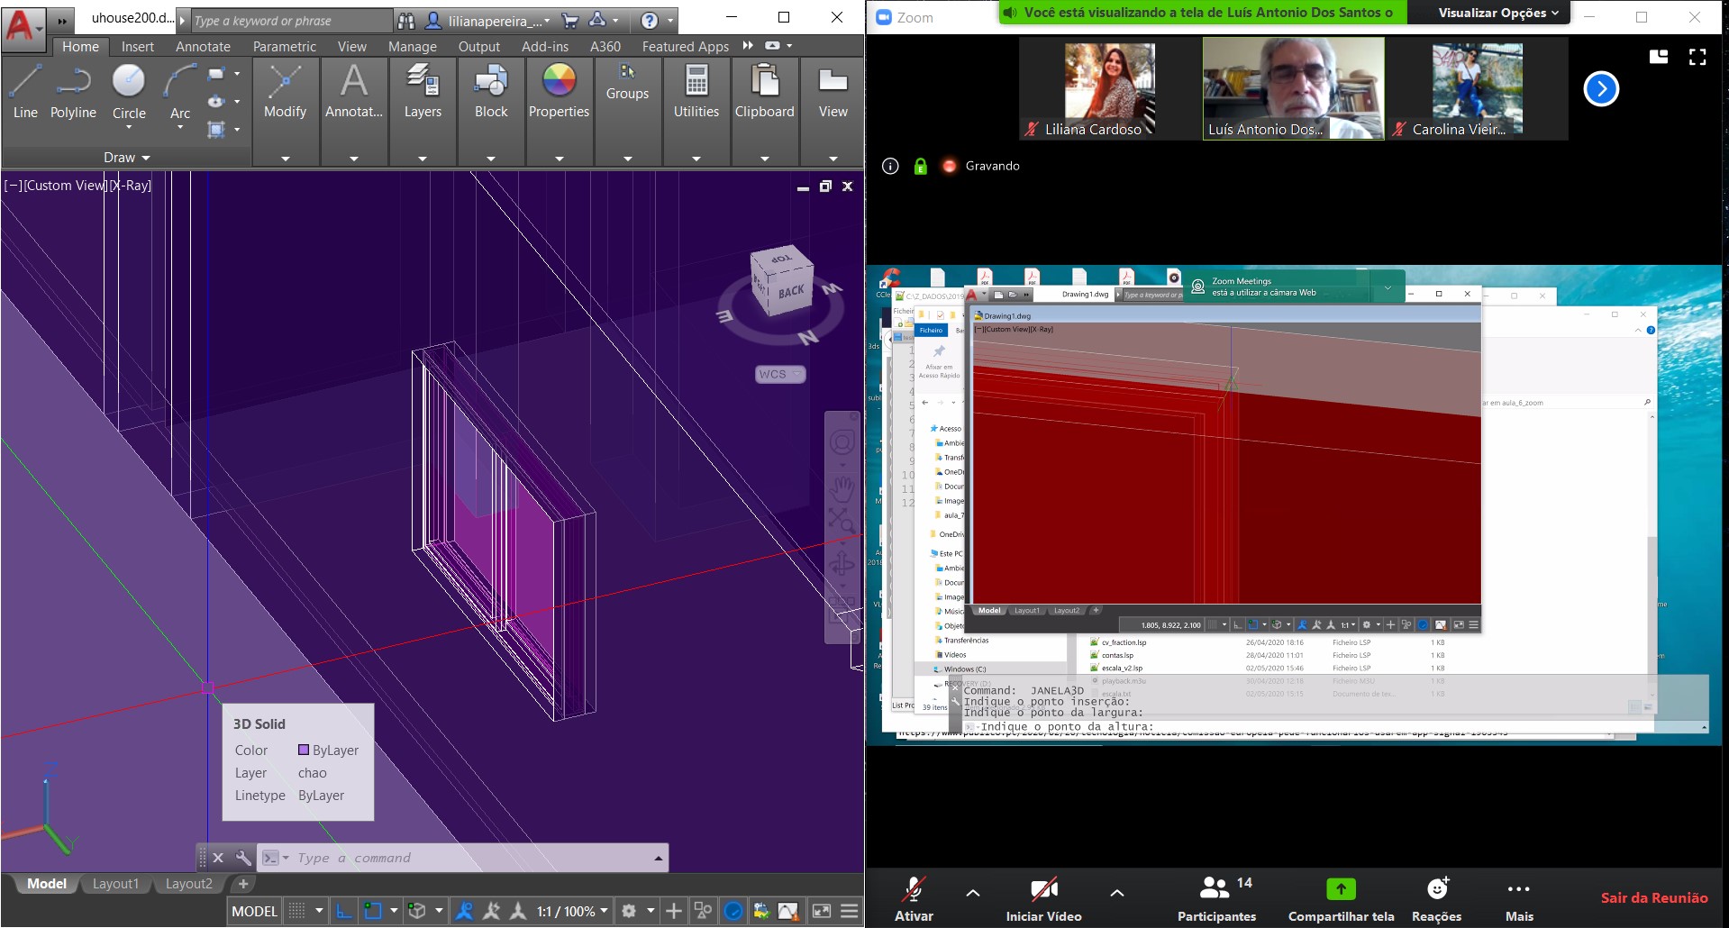Click the Customization menu icon in status bar

(849, 911)
